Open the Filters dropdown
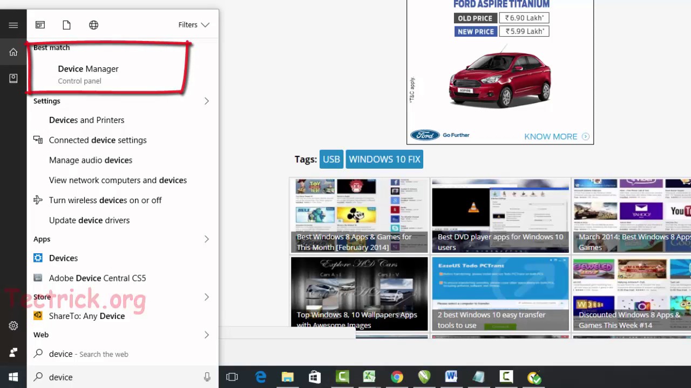The width and height of the screenshot is (691, 388). pos(194,25)
